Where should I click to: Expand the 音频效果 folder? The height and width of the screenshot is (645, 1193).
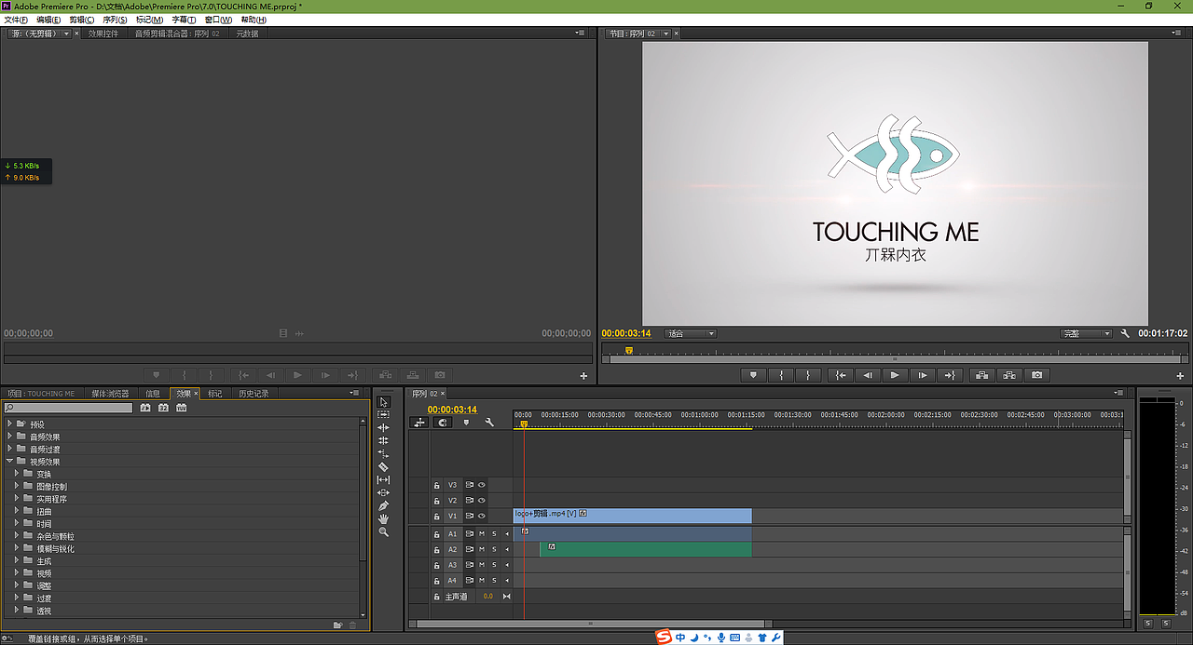pyautogui.click(x=9, y=437)
